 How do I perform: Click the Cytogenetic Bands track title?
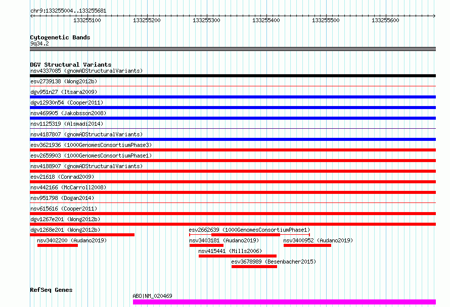pyautogui.click(x=60, y=37)
